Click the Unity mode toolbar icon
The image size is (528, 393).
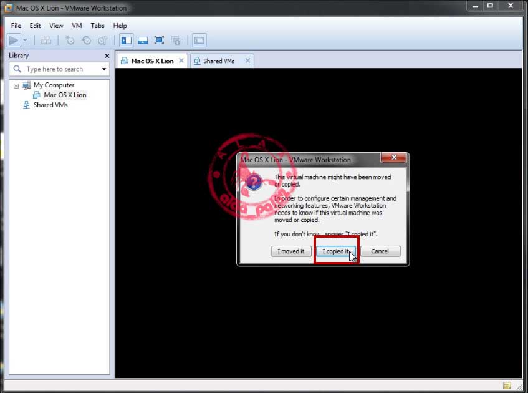176,41
